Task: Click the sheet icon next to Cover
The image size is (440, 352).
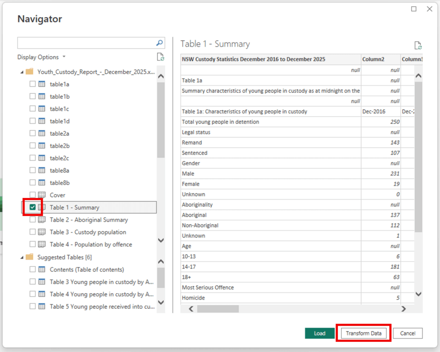Action: 42,195
